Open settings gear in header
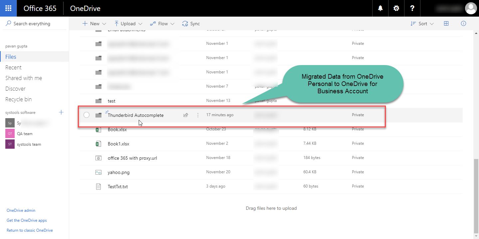The width and height of the screenshot is (479, 239). point(396,8)
